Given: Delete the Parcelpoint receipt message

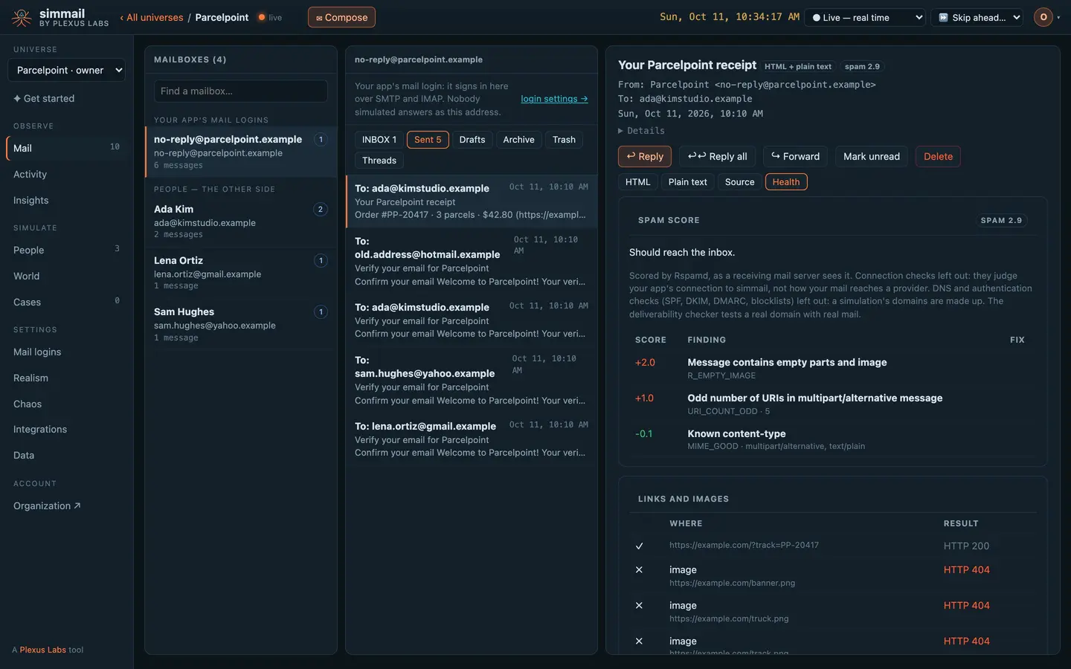Looking at the screenshot, I should tap(938, 157).
